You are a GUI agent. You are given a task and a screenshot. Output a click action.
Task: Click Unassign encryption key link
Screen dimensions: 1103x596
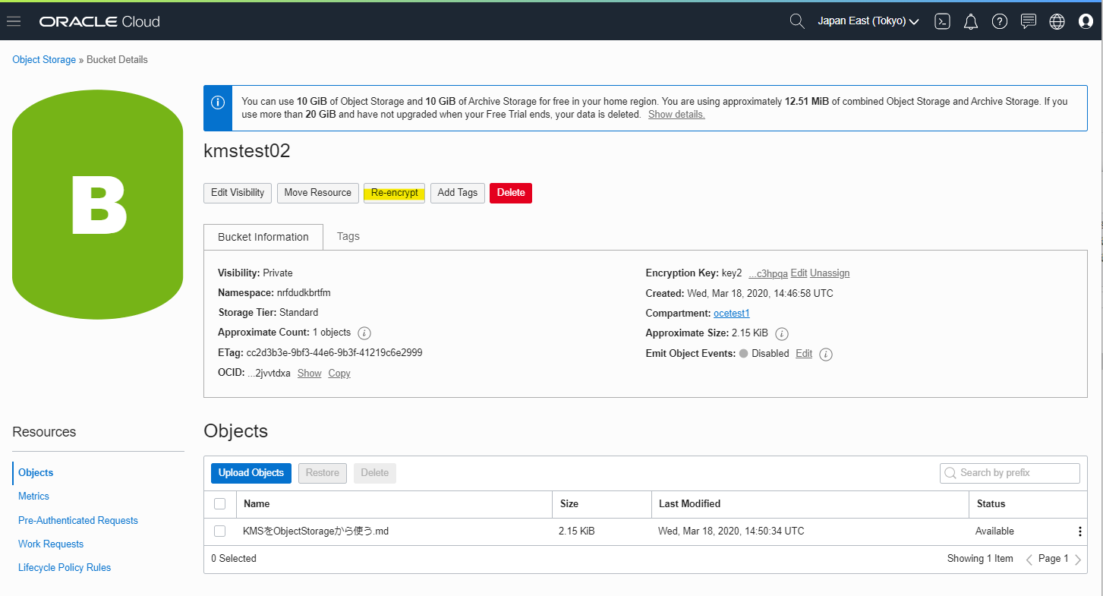[x=830, y=273]
